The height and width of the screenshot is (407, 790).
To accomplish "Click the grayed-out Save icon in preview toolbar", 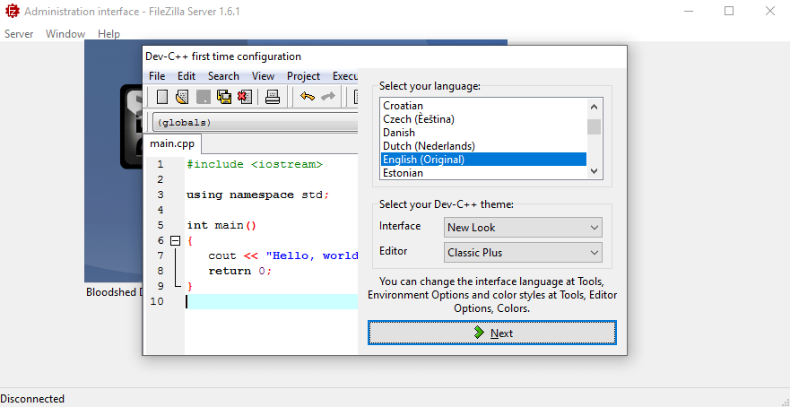I will tap(203, 96).
